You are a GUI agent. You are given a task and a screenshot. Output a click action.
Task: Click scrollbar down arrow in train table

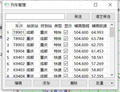point(112,75)
